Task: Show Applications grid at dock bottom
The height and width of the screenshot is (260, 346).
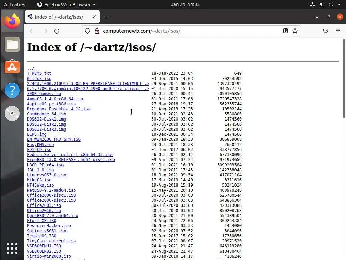Action: pos(12,248)
